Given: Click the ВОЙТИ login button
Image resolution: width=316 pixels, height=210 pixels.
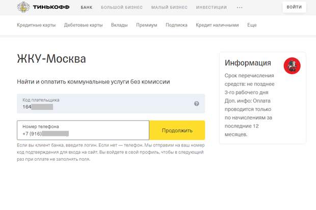Looking at the screenshot, I should coord(294,7).
